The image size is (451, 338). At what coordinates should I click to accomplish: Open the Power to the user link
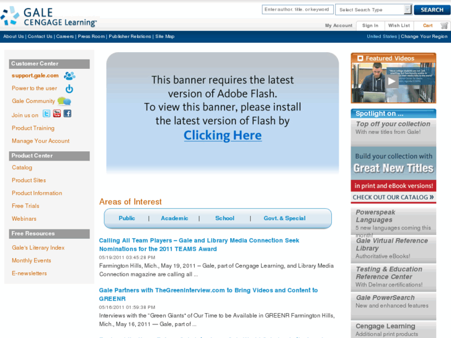click(x=35, y=88)
